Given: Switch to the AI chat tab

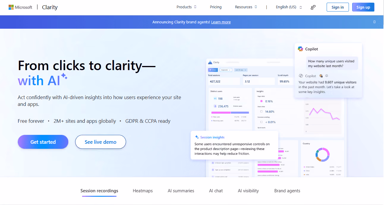Looking at the screenshot, I should point(216,191).
